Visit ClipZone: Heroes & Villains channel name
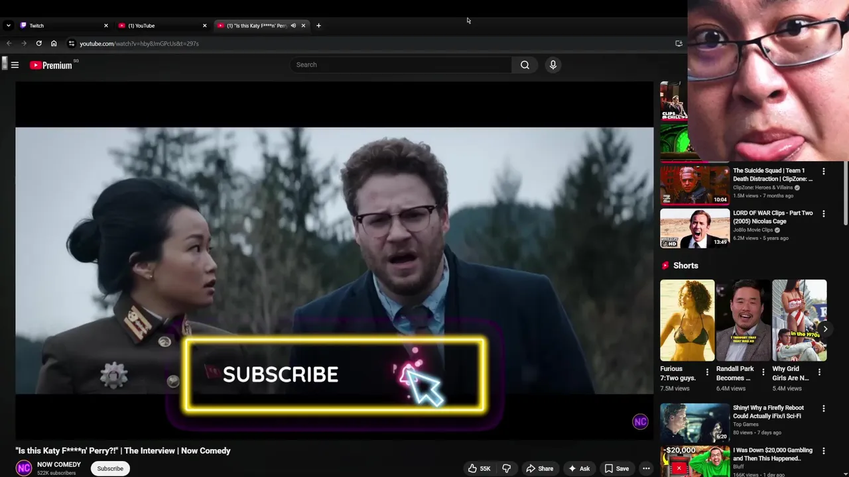 (x=763, y=187)
